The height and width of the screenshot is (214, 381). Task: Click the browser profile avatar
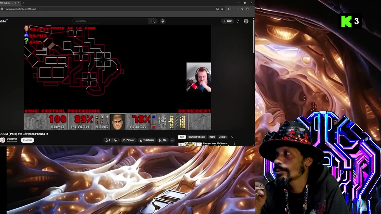(247, 9)
